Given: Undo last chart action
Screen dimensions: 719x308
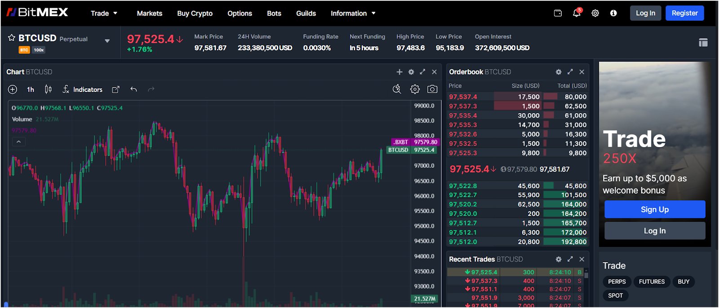Looking at the screenshot, I should point(133,89).
